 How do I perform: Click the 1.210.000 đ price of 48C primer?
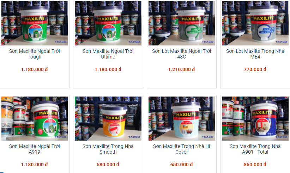coord(182,69)
